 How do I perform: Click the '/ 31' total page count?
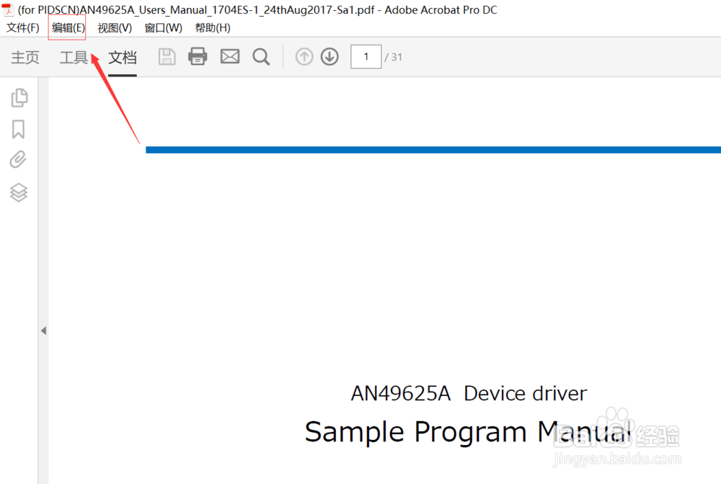click(393, 57)
